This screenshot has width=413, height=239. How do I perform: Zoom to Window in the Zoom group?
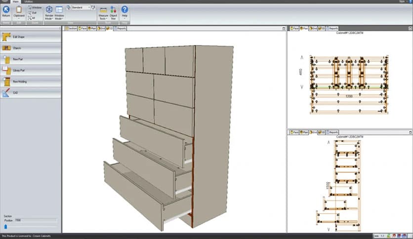[x=35, y=7]
